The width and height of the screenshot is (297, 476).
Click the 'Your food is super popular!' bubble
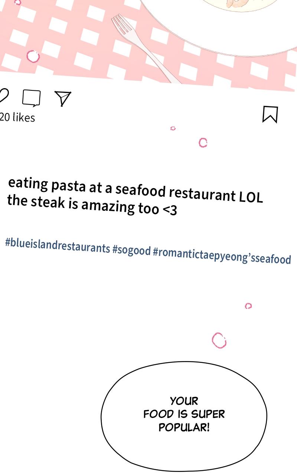point(184,416)
